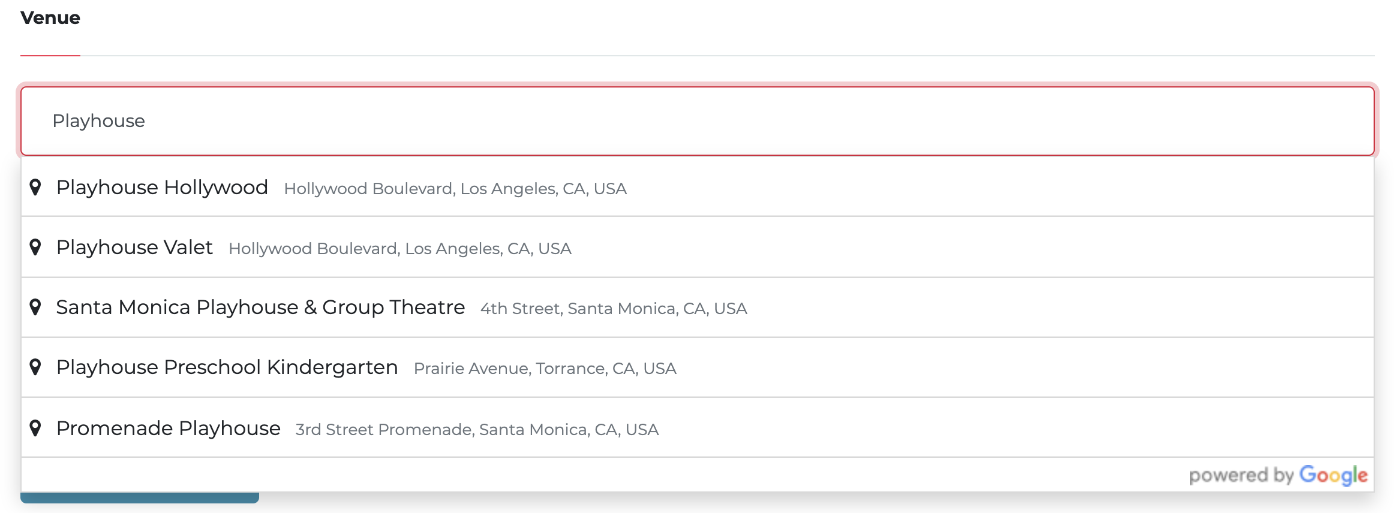Click the Google logo in suggestions footer
Viewport: 1394px width, 513px height.
coord(1333,475)
